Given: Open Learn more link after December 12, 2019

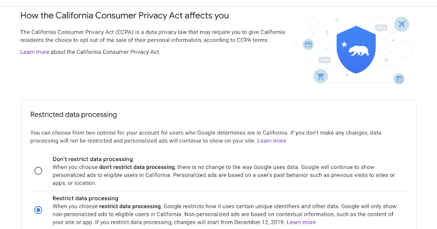Looking at the screenshot, I should coord(301,222).
